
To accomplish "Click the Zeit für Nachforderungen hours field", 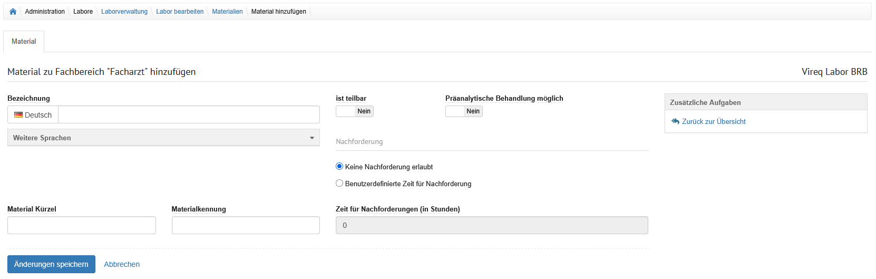I will [x=492, y=225].
